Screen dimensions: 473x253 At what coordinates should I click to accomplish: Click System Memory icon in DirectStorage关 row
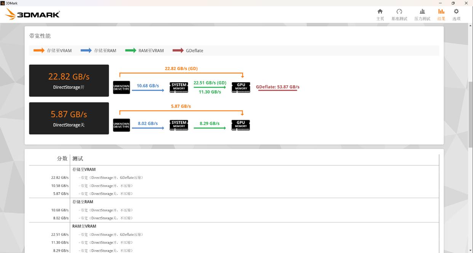click(179, 125)
